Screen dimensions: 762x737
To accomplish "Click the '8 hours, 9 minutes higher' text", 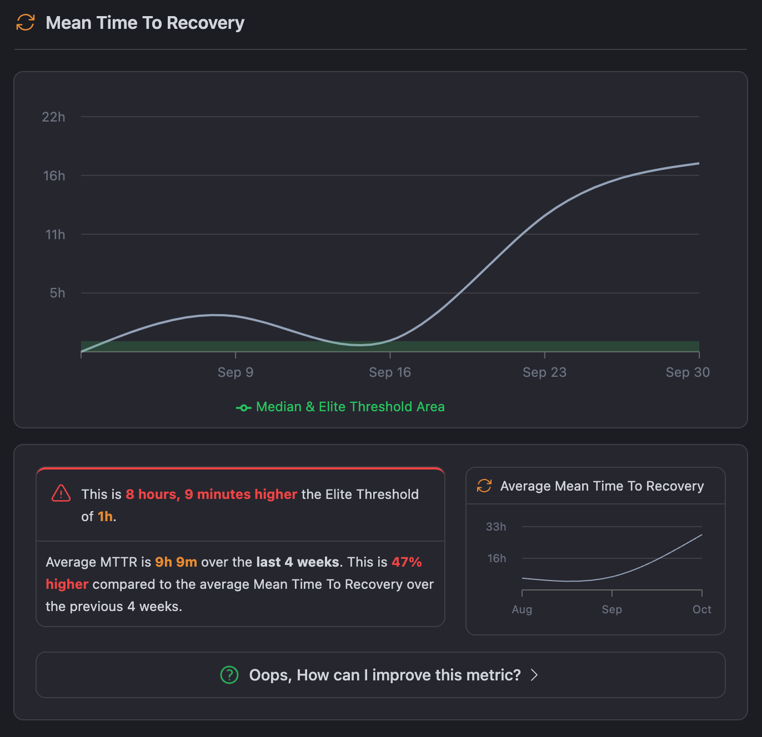I will click(212, 494).
